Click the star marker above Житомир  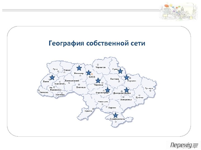point(79,68)
